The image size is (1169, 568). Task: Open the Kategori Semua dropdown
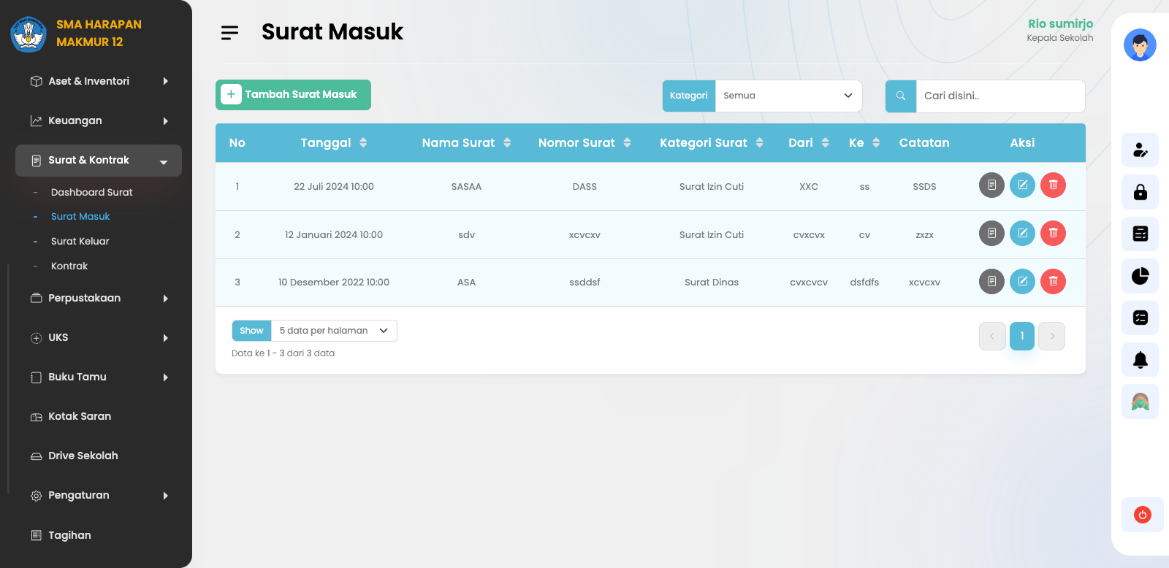(x=788, y=96)
